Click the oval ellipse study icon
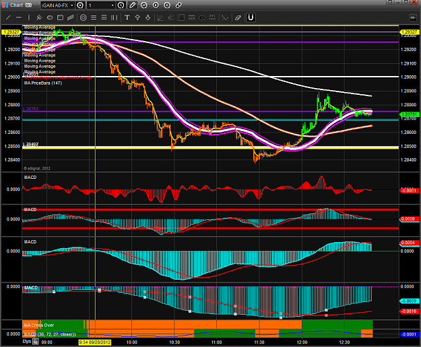The image size is (421, 347). click(x=202, y=17)
